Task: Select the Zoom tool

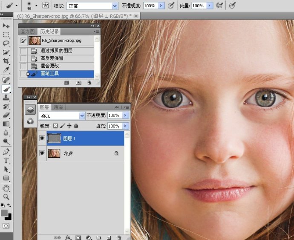Action: click(x=6, y=197)
